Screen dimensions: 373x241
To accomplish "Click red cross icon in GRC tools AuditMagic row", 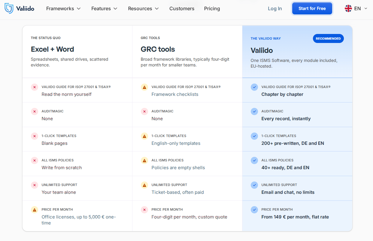I will (x=144, y=111).
